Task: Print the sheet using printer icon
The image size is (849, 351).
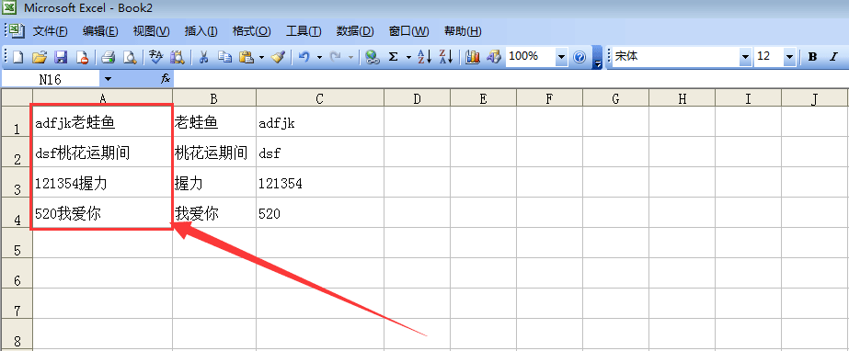Action: (x=109, y=57)
